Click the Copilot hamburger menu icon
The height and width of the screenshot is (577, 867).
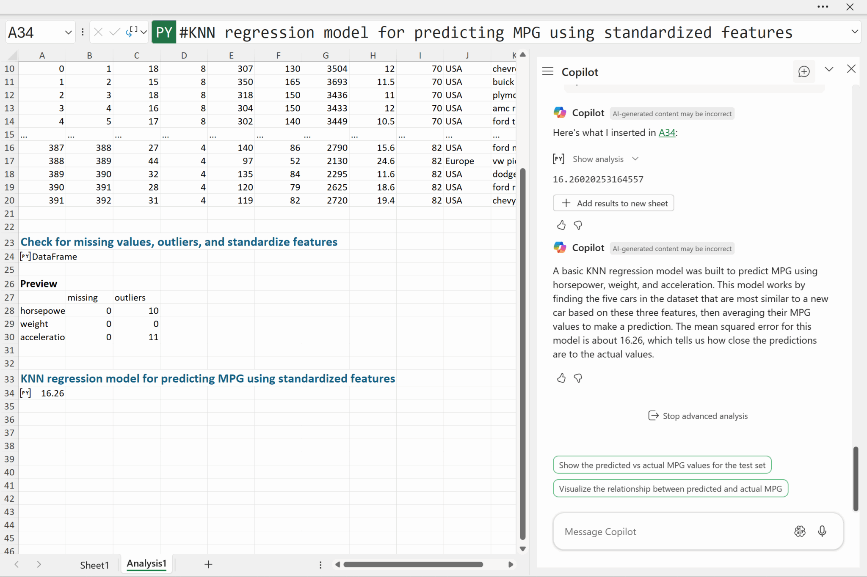547,71
